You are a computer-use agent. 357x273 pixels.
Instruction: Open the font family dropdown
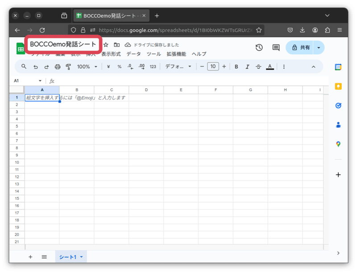click(178, 66)
